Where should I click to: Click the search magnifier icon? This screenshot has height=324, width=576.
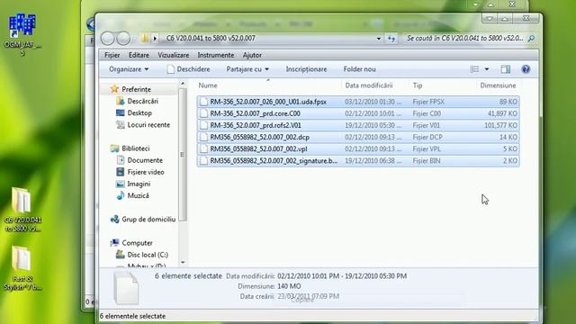pos(531,38)
